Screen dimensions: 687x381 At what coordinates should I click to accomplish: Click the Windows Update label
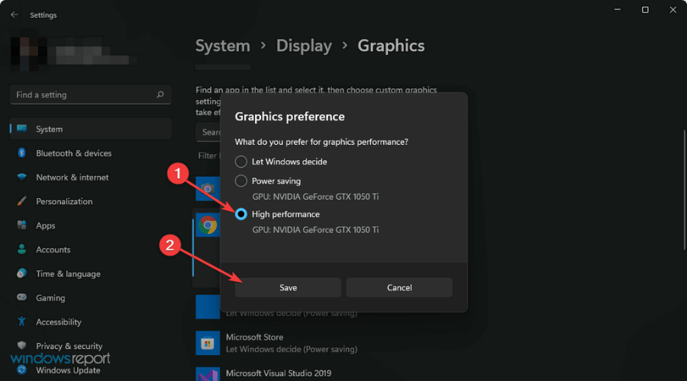tap(68, 370)
